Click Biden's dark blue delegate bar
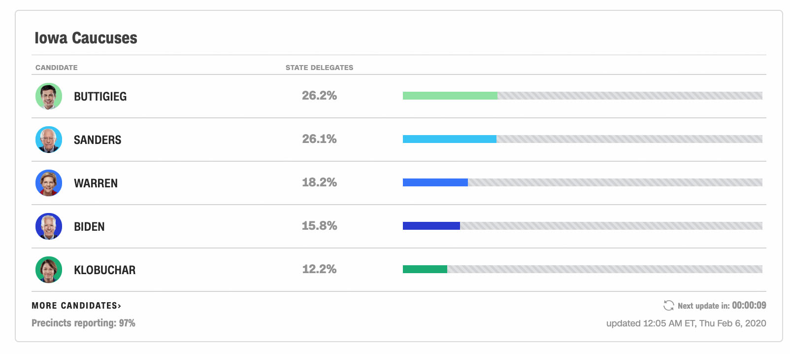Image resolution: width=790 pixels, height=354 pixels. click(x=431, y=226)
